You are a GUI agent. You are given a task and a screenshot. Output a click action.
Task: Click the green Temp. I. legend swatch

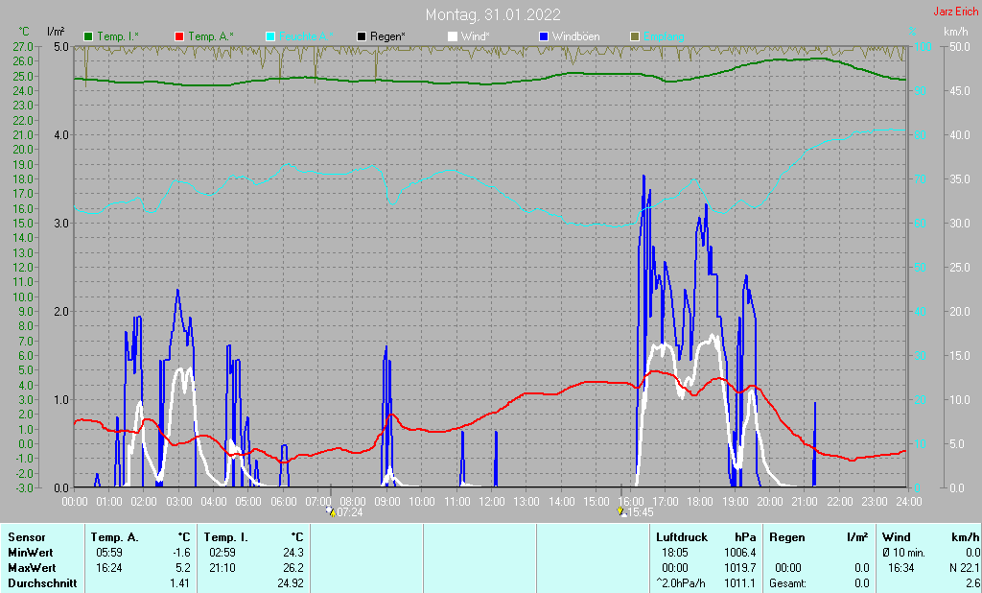coord(88,36)
